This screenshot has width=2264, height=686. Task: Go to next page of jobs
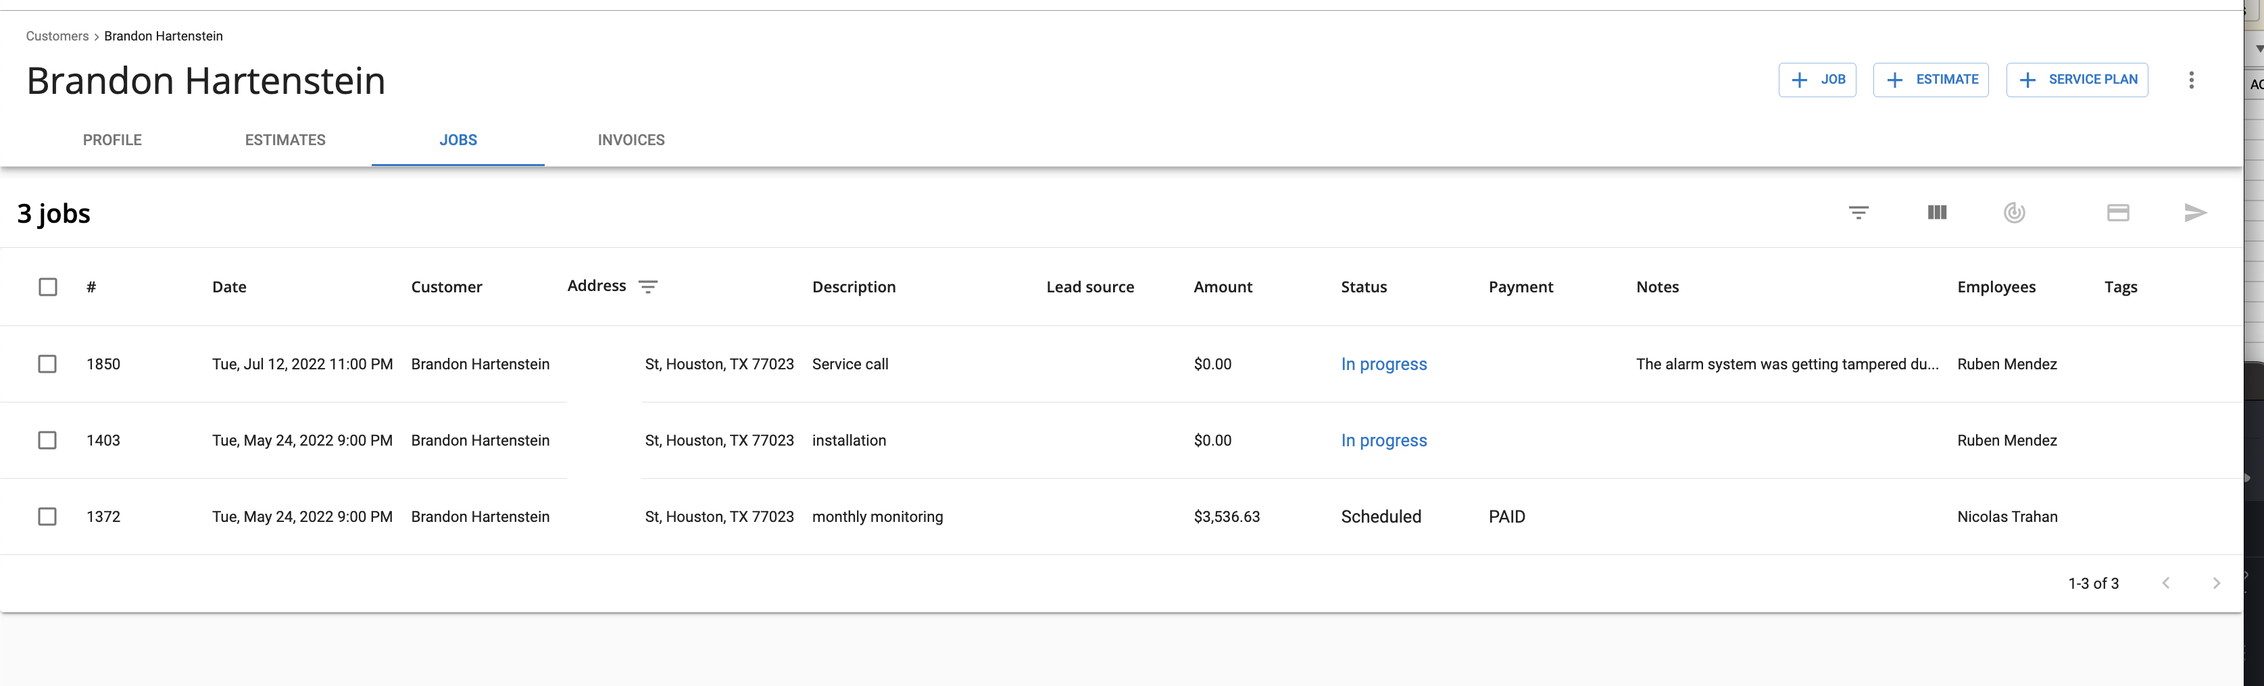pyautogui.click(x=2215, y=583)
